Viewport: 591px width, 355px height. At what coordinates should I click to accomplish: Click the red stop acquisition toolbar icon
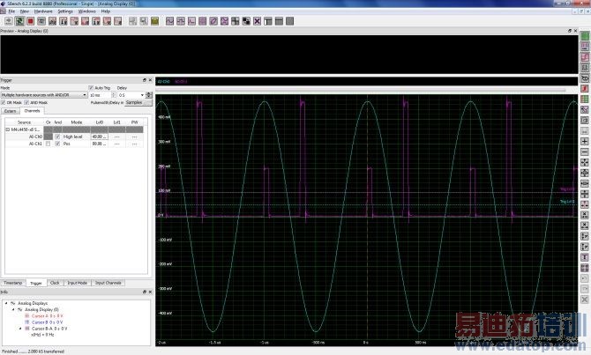pyautogui.click(x=31, y=20)
